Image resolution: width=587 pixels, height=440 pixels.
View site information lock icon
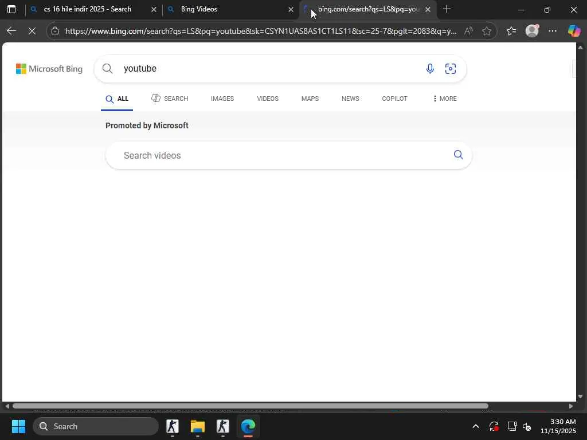[x=56, y=31]
